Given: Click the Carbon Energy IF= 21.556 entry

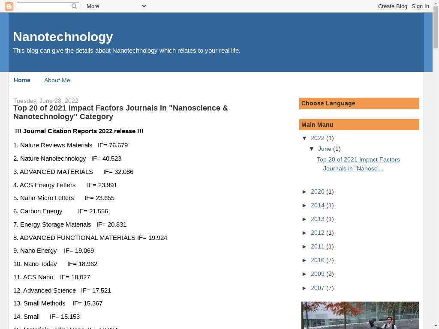Looking at the screenshot, I should pos(61,211).
